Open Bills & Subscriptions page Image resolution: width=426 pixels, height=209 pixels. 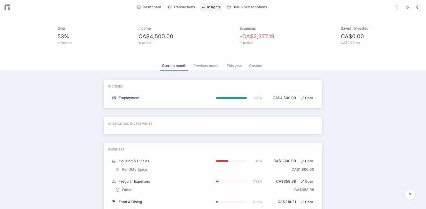point(247,7)
